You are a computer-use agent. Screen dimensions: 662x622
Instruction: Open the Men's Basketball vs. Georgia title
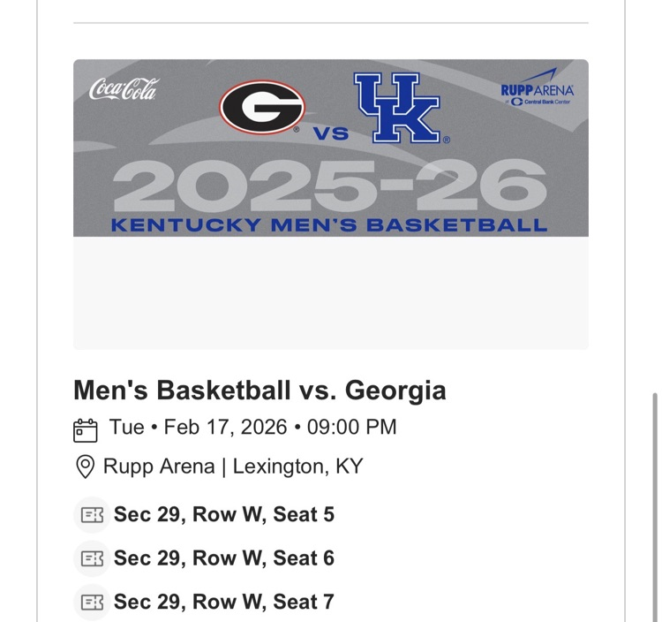pos(260,391)
